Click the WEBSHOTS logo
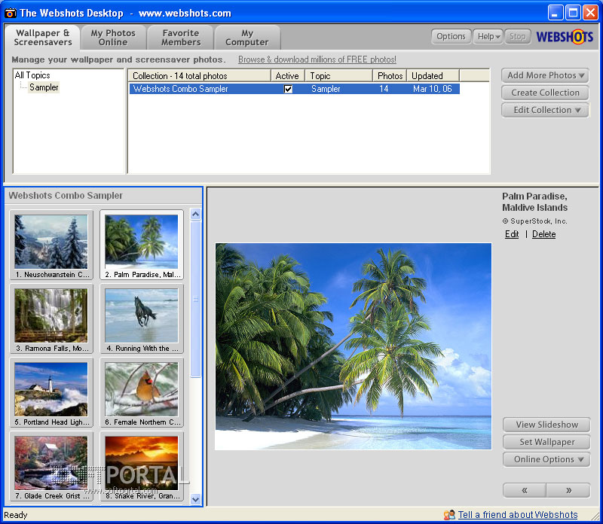This screenshot has height=524, width=603. point(565,37)
